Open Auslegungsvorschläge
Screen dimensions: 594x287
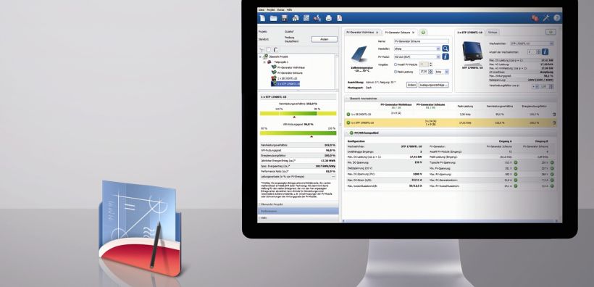433,85
